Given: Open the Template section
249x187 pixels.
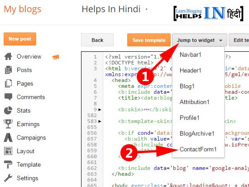Looking at the screenshot, I should pos(29,164).
